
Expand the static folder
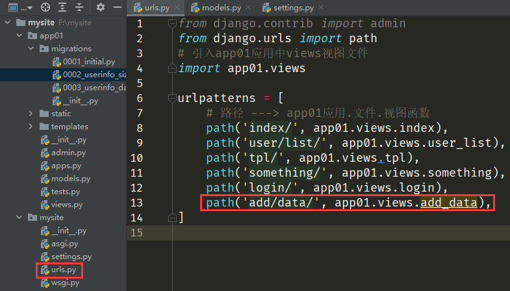(x=31, y=114)
